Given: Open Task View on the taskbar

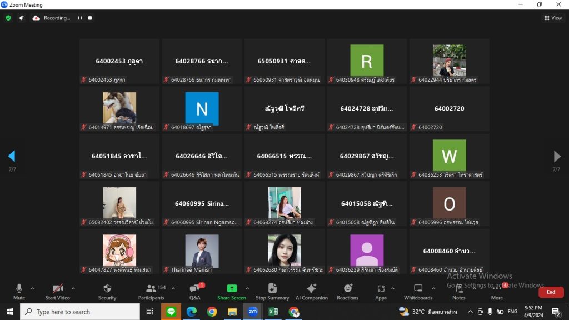Looking at the screenshot, I should point(149,312).
